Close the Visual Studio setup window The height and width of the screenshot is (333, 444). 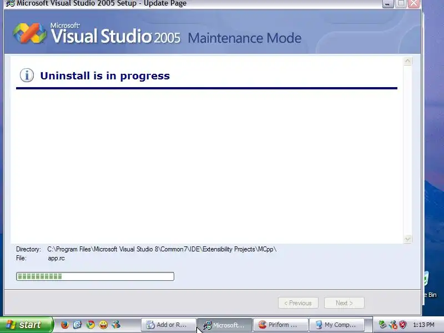414,3
